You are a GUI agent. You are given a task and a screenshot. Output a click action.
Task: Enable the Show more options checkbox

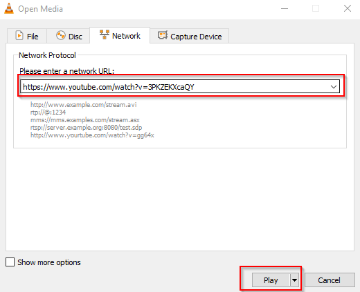click(x=10, y=262)
